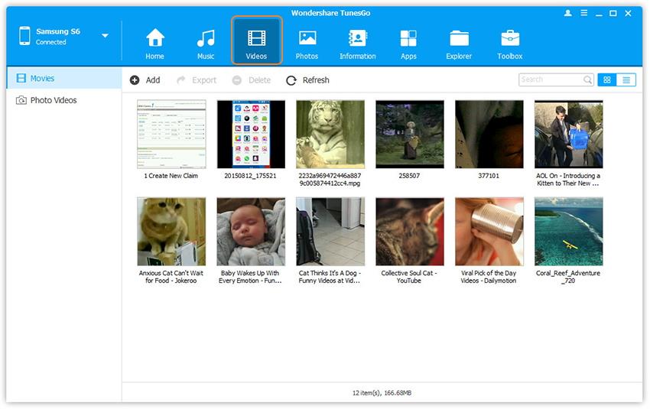Click inside the Search field
Screen dimensions: 650x409
tap(551, 80)
